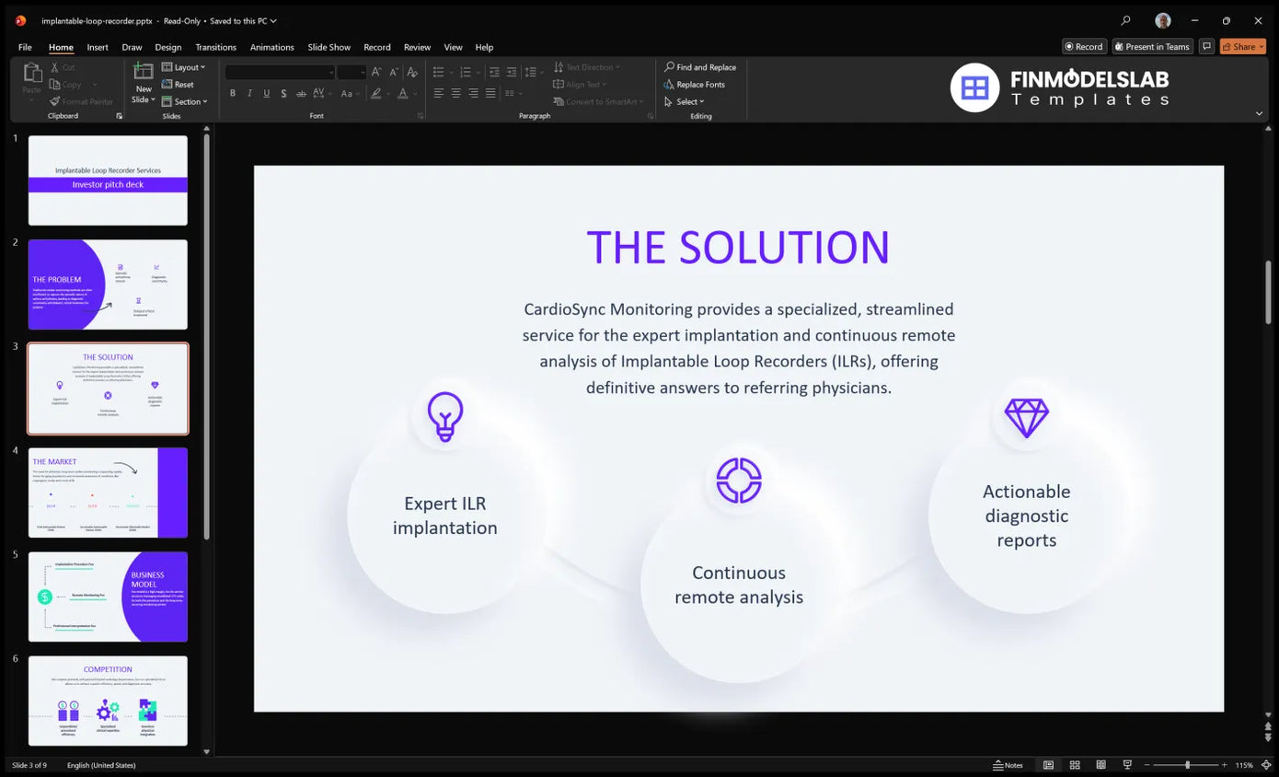Open the font size combo box
The height and width of the screenshot is (777, 1279).
coord(351,72)
